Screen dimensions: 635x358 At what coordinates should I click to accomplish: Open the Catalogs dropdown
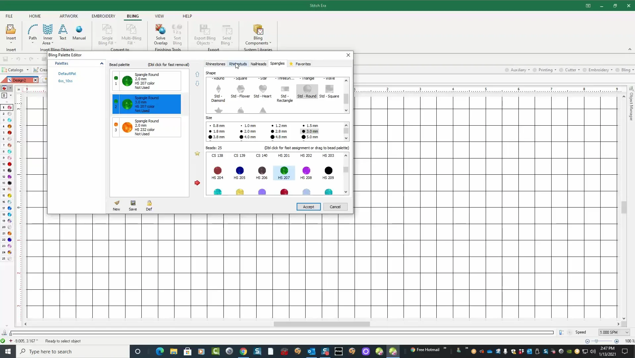(28, 70)
